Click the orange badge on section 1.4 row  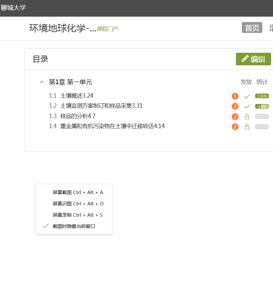click(x=235, y=127)
